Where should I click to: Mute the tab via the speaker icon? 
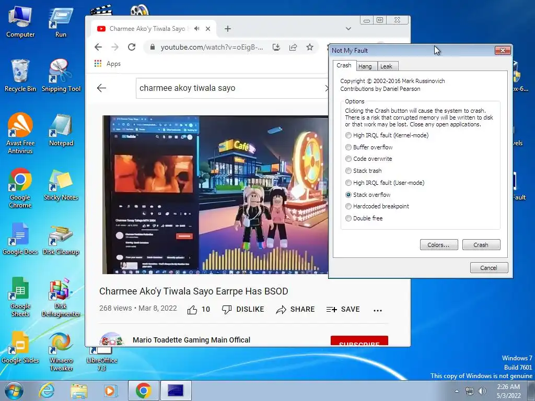pyautogui.click(x=197, y=29)
